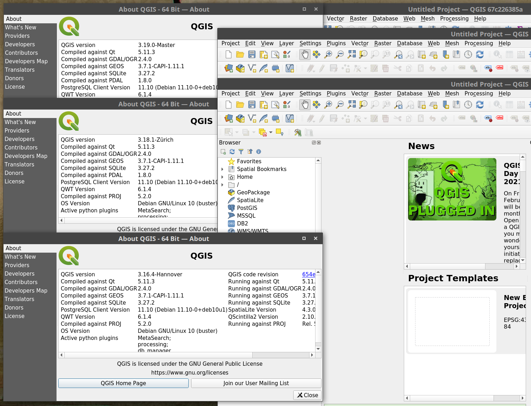Click Refresh icon in Browser panel toolbar
The width and height of the screenshot is (531, 406).
pyautogui.click(x=232, y=152)
